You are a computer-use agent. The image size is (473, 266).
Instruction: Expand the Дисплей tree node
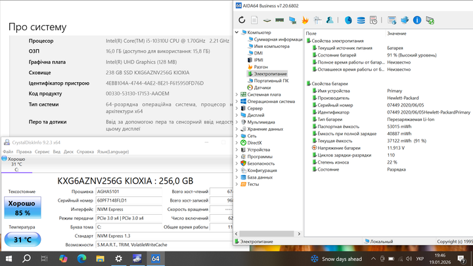point(236,115)
